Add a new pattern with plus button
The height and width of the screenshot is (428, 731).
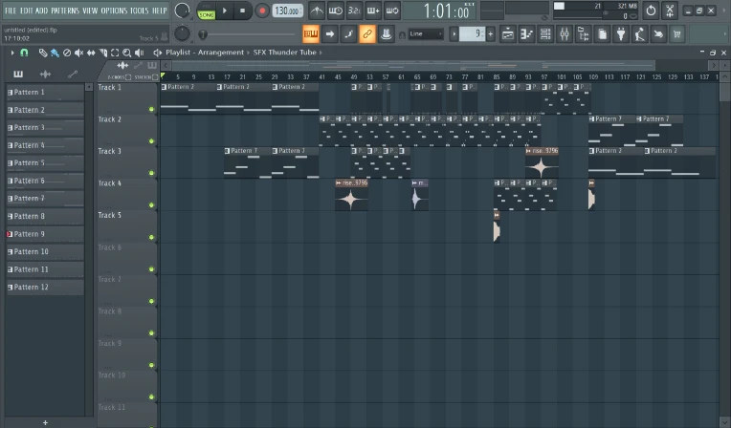[491, 34]
